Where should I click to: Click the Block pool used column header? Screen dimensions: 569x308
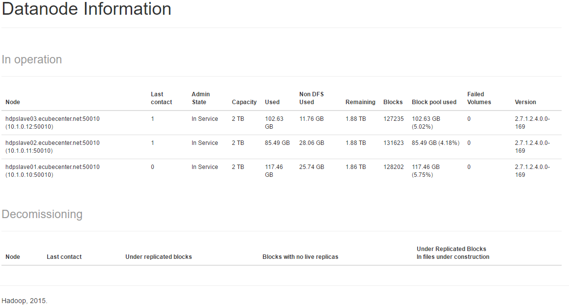pos(434,102)
